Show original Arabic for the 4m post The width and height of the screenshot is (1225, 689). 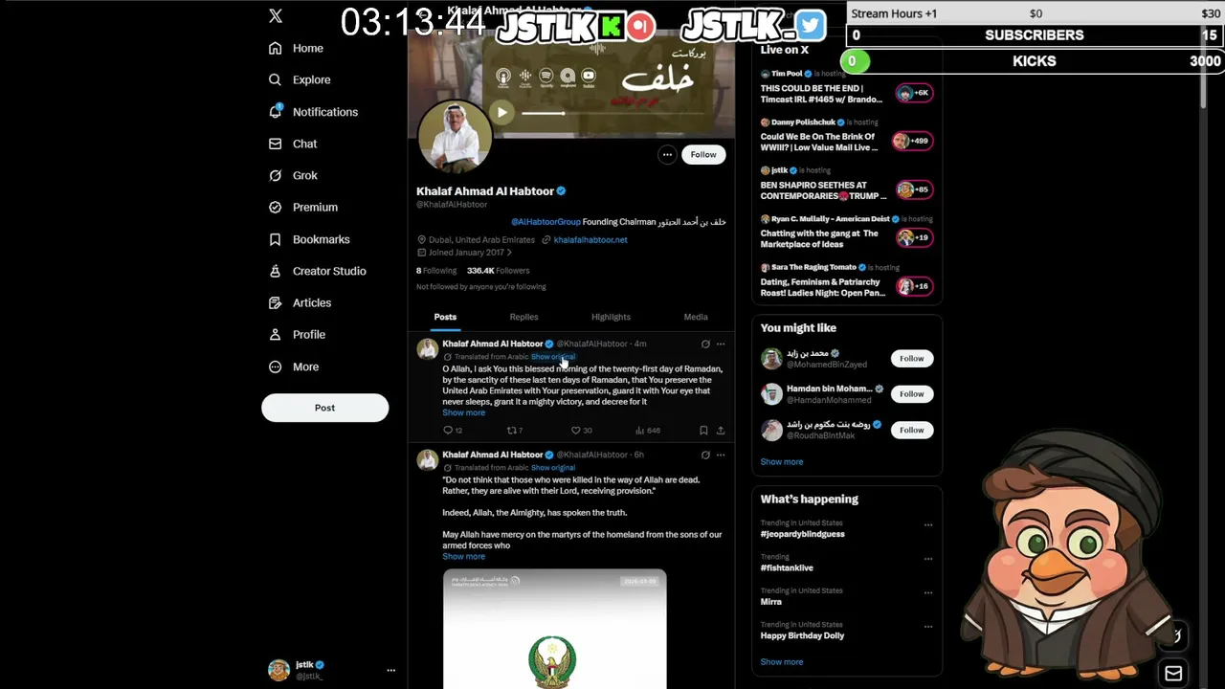tap(553, 357)
